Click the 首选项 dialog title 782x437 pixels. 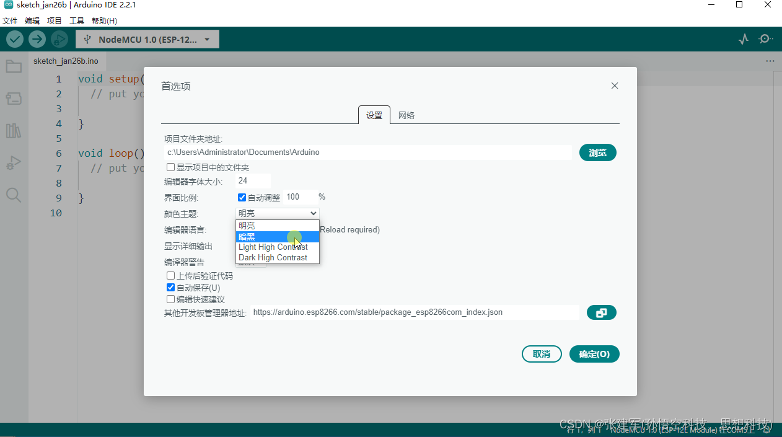click(x=176, y=86)
